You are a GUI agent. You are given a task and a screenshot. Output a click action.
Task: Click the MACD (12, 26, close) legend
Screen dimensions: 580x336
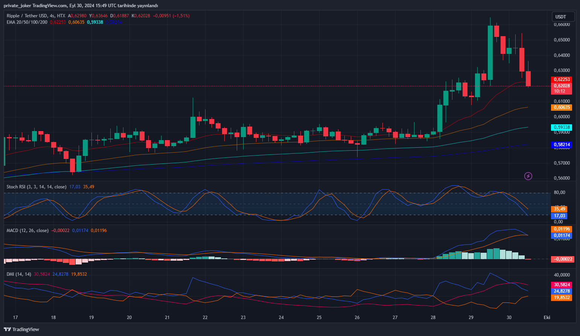coord(27,231)
